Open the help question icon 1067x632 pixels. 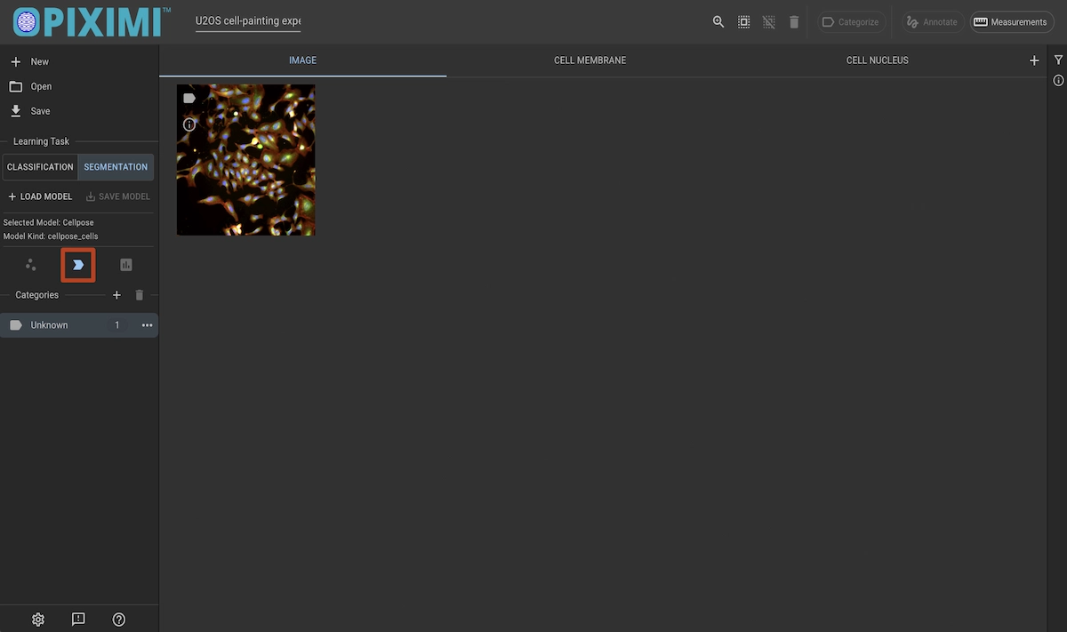[119, 620]
